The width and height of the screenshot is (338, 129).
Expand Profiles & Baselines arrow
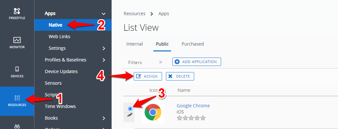pos(104,60)
